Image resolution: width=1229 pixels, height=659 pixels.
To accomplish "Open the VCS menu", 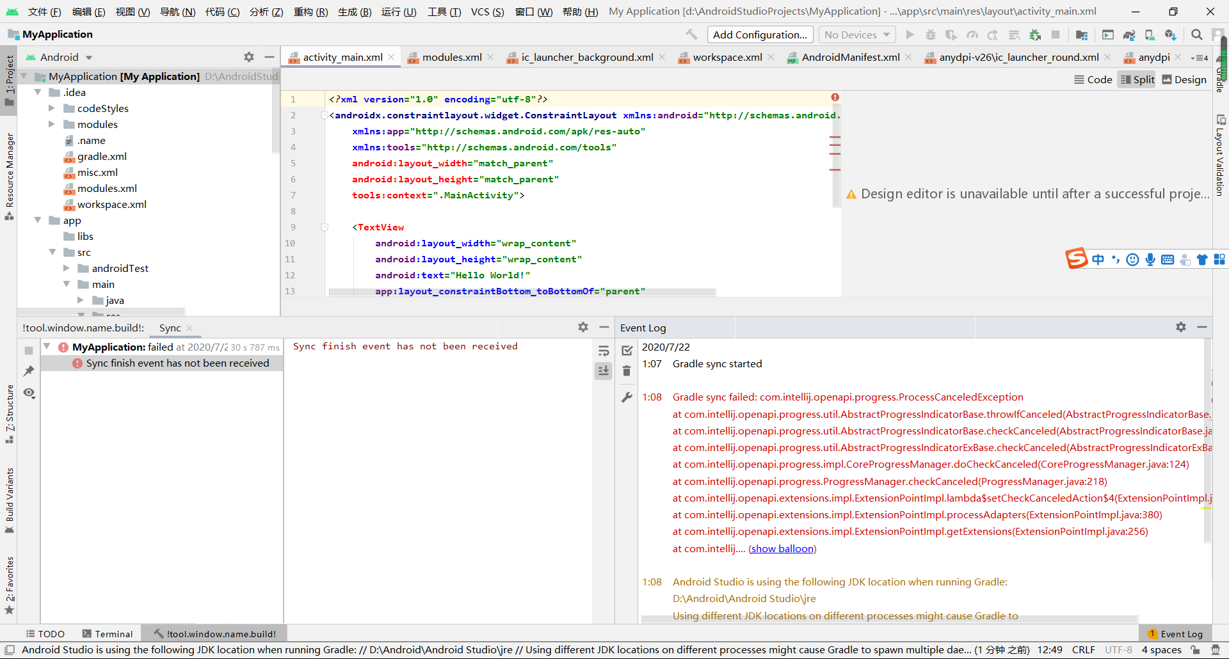I will [x=487, y=12].
